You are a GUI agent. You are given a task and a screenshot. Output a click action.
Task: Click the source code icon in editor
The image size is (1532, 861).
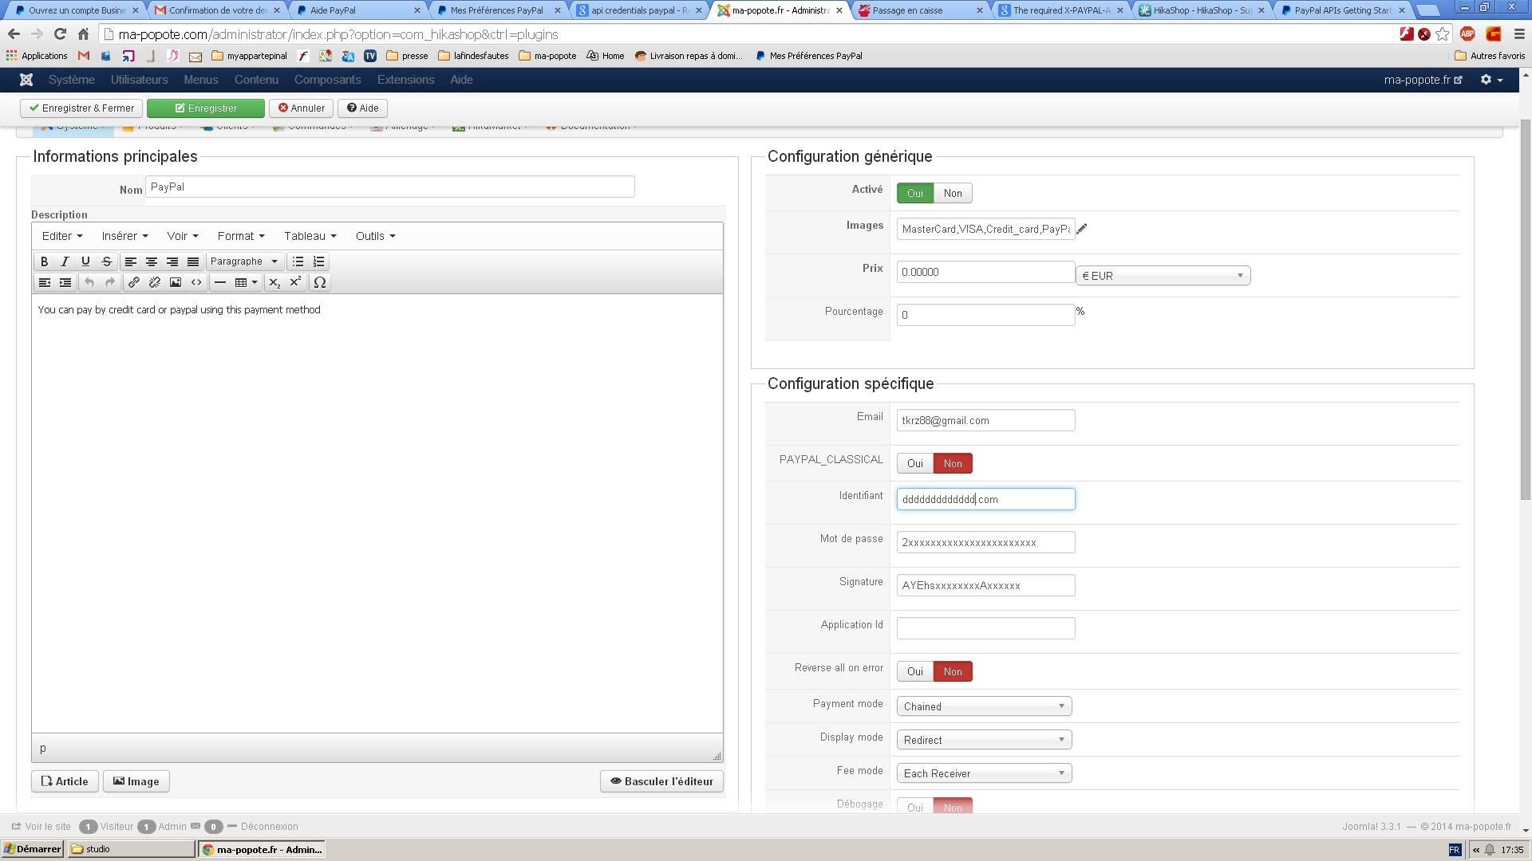click(x=196, y=282)
